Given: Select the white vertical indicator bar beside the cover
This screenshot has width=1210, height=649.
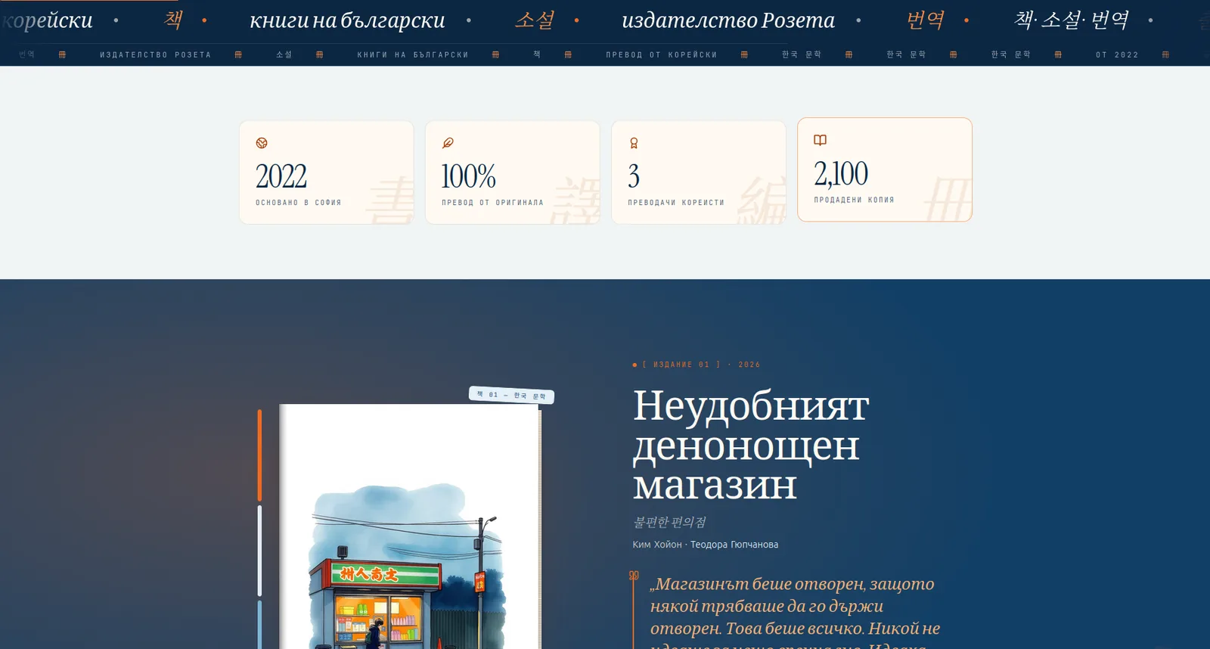Looking at the screenshot, I should click(x=259, y=551).
